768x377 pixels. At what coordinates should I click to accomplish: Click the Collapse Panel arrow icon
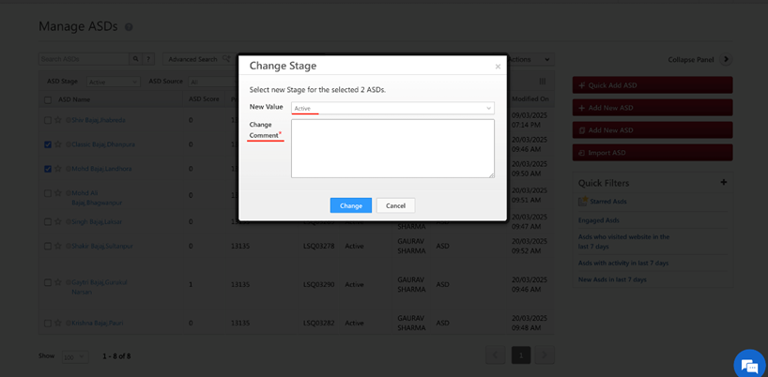726,59
